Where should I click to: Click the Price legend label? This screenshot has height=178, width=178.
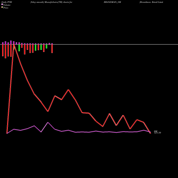(6, 8)
